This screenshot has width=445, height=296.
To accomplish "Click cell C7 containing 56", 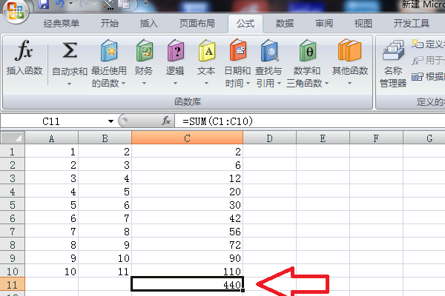I will 188,232.
